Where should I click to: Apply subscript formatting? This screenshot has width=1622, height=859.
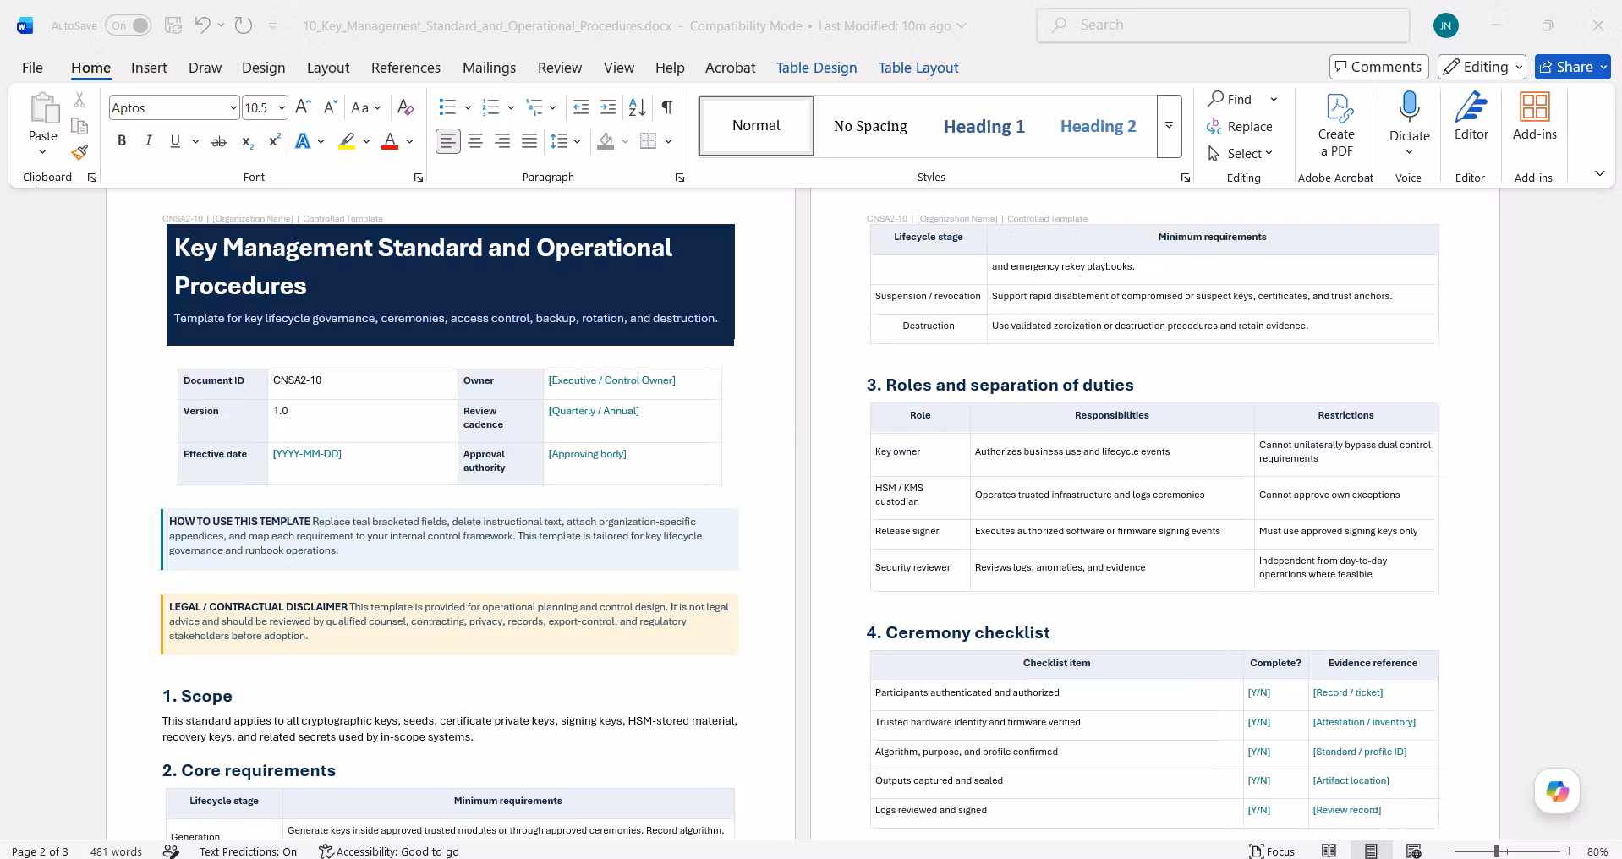pyautogui.click(x=247, y=141)
